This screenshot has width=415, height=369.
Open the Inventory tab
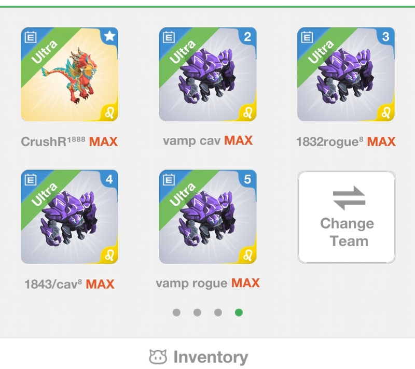[x=199, y=357]
